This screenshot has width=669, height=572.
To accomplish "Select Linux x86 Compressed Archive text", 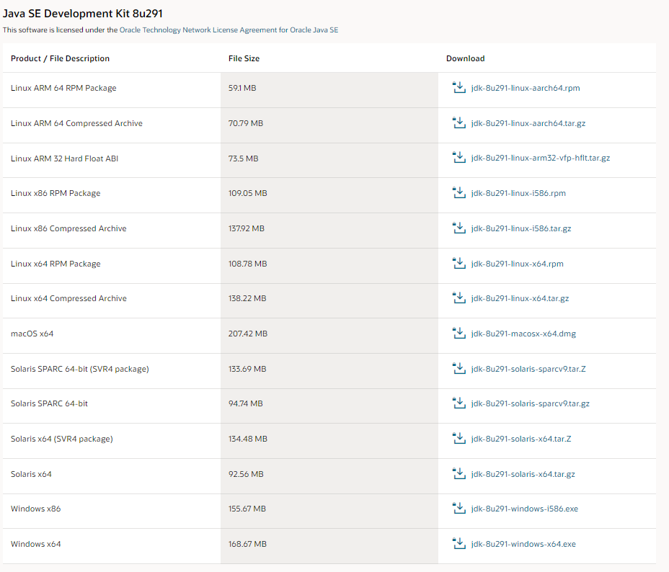I will 68,228.
